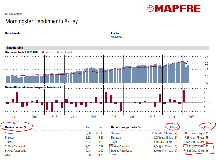216x160 pixels.
Task: Click '2,41 (dic. 10-dic. 13)' worst value
Action: [198, 146]
